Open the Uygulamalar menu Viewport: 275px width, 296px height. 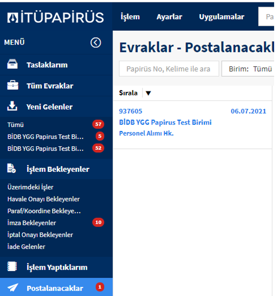point(222,17)
